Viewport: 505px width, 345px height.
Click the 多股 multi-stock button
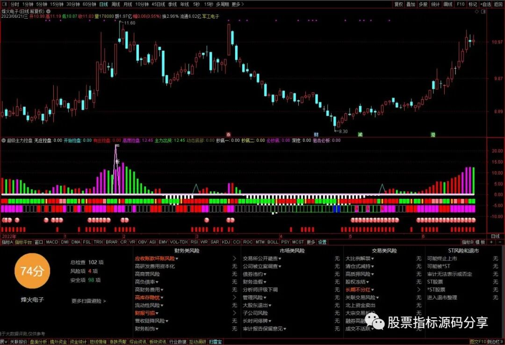[x=423, y=4]
